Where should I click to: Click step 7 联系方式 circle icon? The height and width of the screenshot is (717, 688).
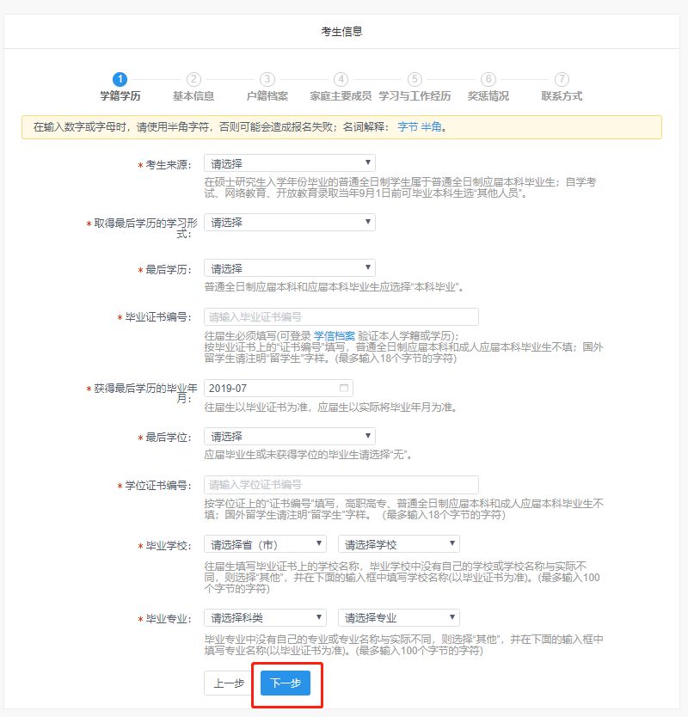tap(562, 79)
